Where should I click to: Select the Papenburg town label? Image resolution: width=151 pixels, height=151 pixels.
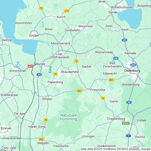click(55, 82)
